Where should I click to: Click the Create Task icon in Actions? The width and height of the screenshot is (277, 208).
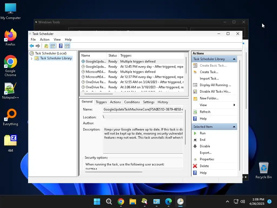pyautogui.click(x=195, y=72)
